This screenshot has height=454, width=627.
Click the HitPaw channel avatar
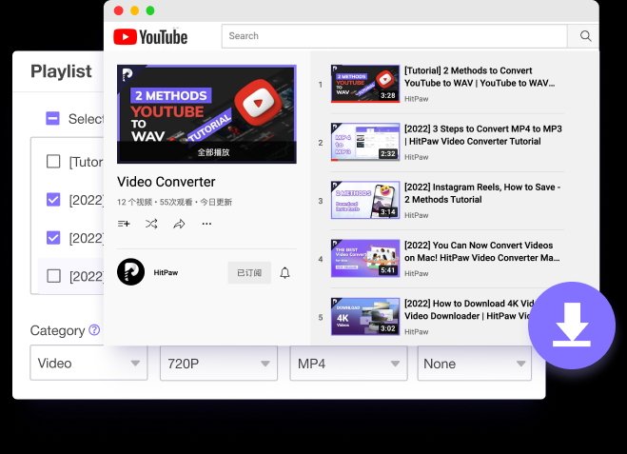coord(130,272)
